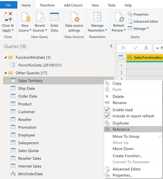Open the Enter Data table icon
This screenshot has width=163, height=179.
[54, 17]
